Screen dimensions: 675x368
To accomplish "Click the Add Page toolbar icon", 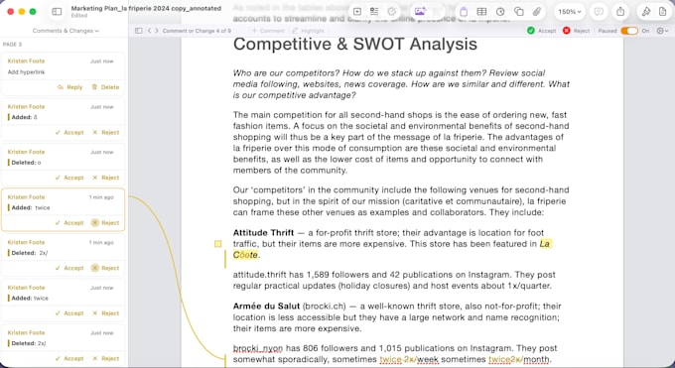I will (x=357, y=12).
